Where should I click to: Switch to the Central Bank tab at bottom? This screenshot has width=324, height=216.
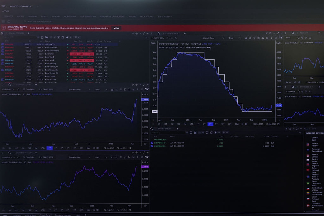pyautogui.click(x=31, y=215)
